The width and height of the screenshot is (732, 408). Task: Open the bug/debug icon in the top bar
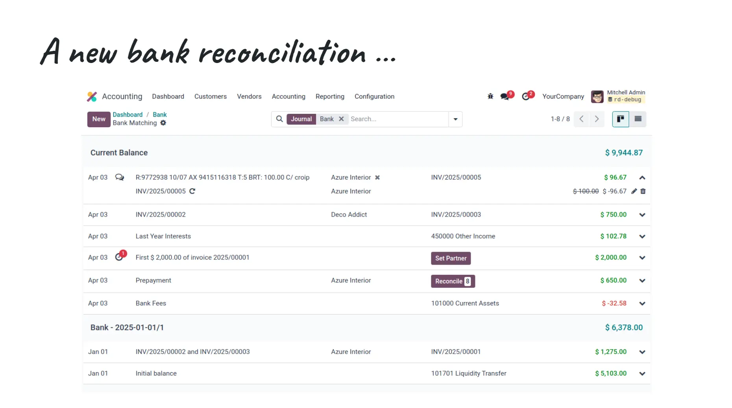click(x=490, y=96)
